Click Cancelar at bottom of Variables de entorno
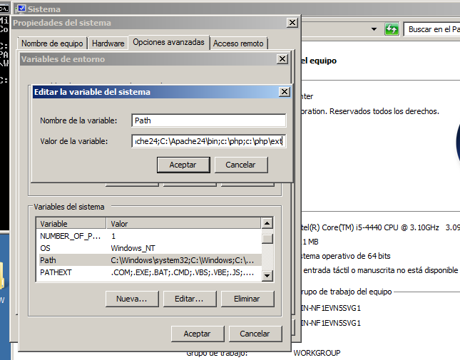Screen dimensions: 460x360 (x=255, y=334)
